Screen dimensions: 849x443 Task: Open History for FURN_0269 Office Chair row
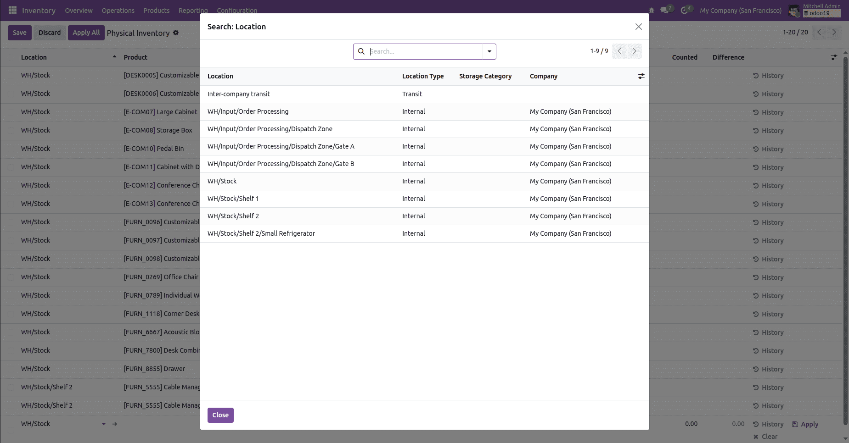[x=768, y=277]
